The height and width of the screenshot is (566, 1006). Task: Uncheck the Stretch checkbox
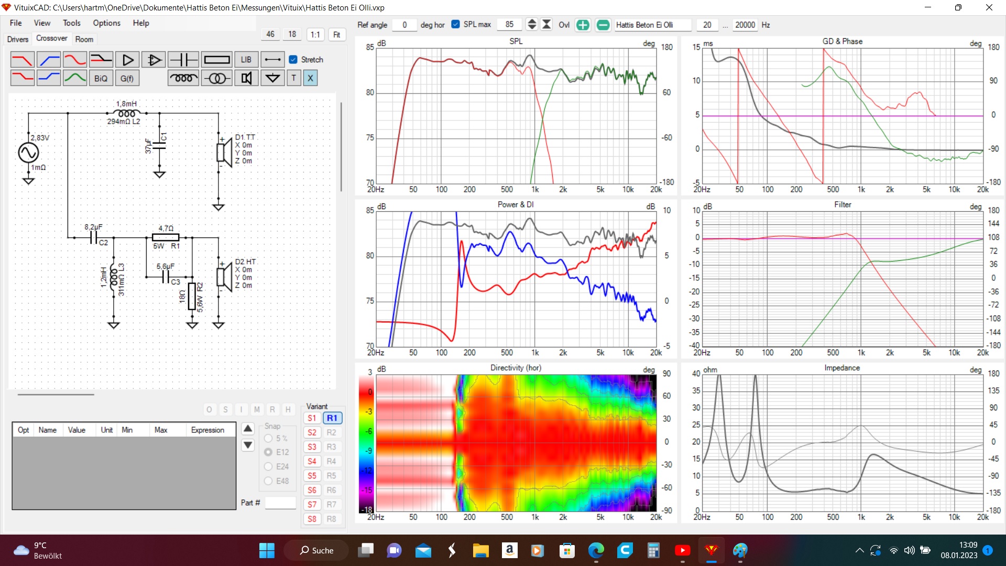click(x=293, y=60)
